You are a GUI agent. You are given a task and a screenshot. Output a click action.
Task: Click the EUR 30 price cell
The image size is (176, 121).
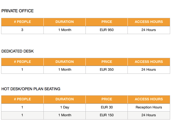[106, 107]
